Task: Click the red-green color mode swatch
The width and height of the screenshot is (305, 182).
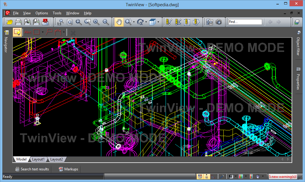Action: coord(241,177)
